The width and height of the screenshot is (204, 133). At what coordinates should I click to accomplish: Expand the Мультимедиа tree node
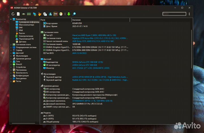click(11, 56)
